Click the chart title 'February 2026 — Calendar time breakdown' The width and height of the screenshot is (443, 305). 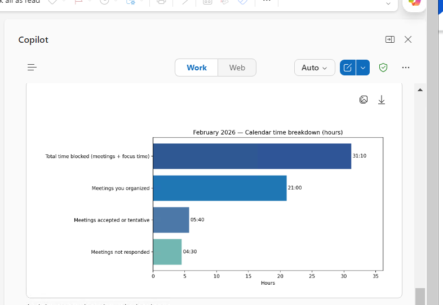point(268,132)
